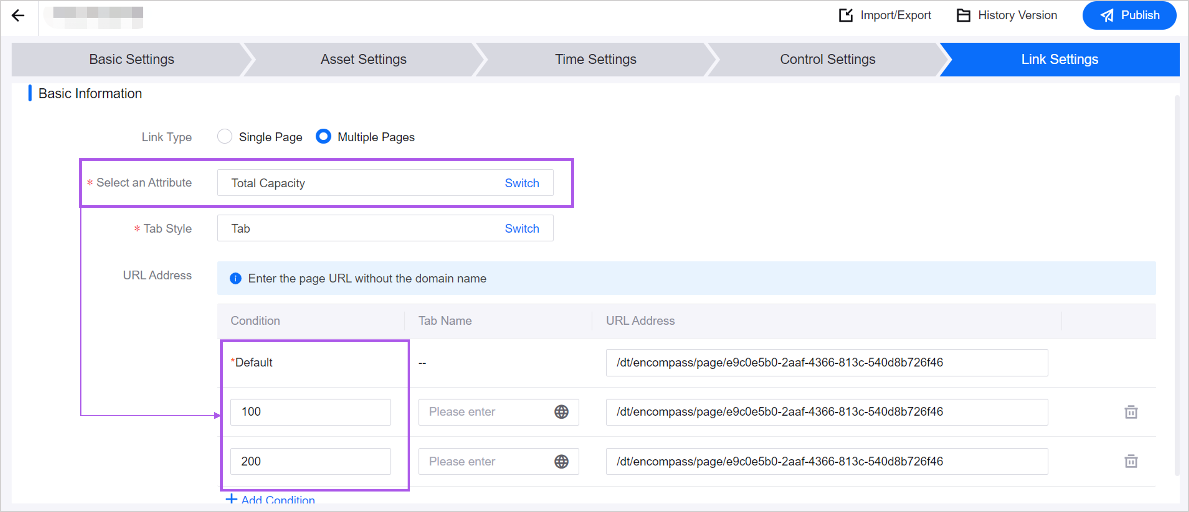Screen dimensions: 1189x512
Task: Open the Basic Settings step
Action: tap(132, 59)
